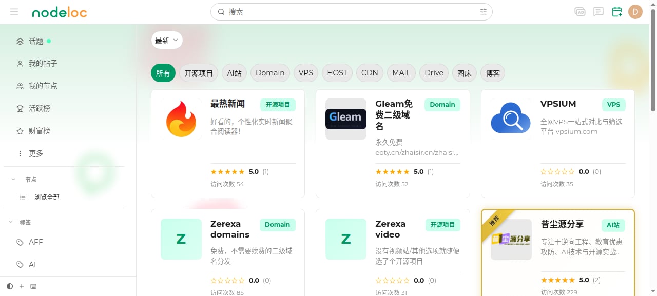
Task: Select the CDN category filter
Action: (x=370, y=73)
